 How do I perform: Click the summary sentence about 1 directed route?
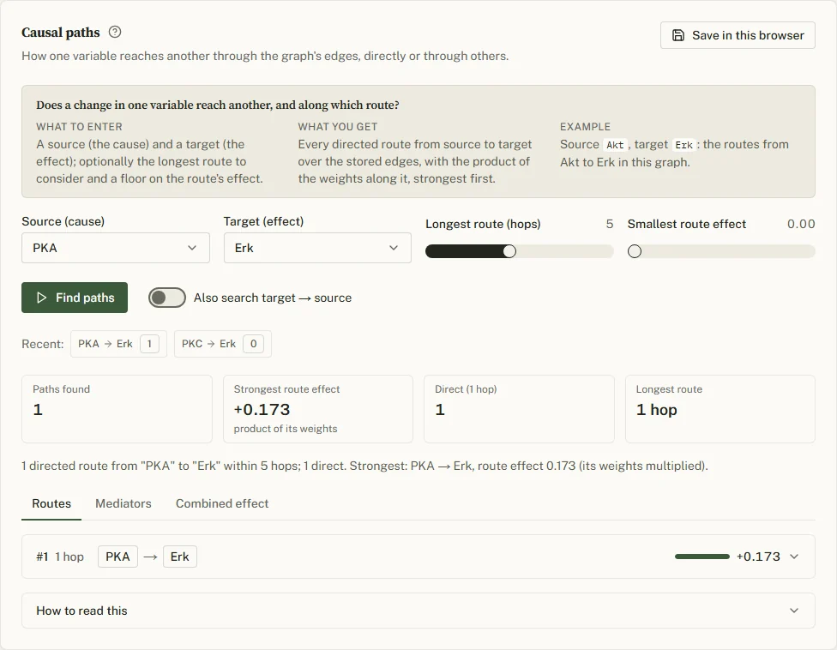tap(364, 466)
